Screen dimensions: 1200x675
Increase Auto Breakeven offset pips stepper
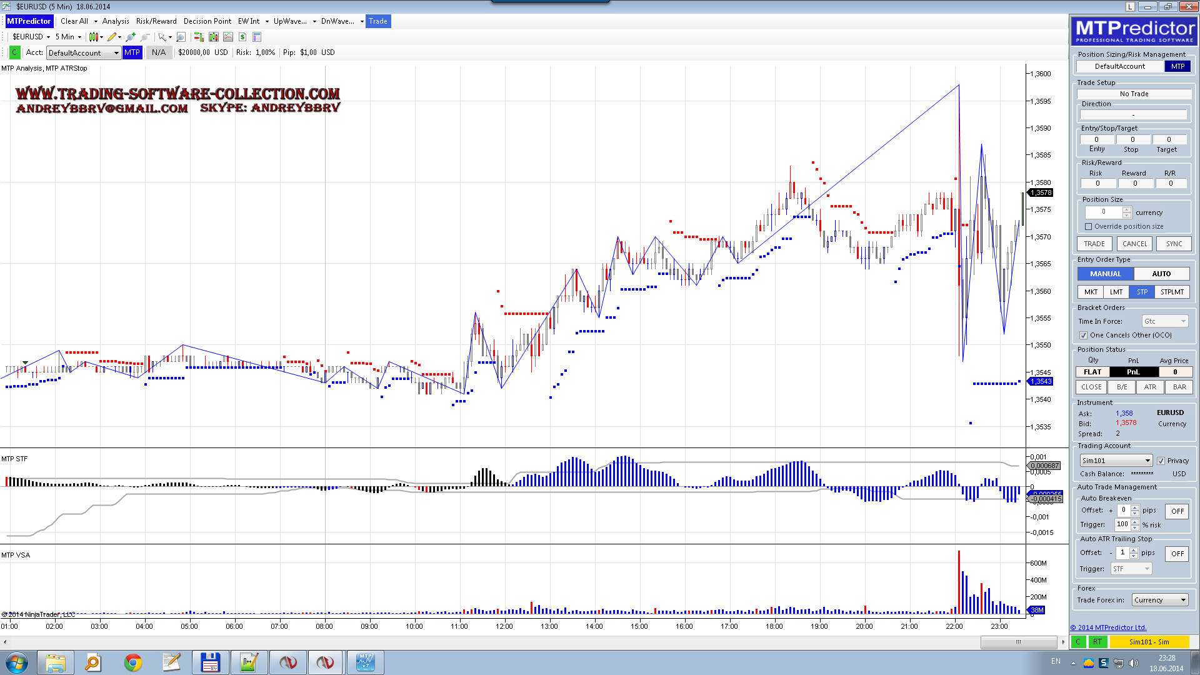pyautogui.click(x=1135, y=507)
